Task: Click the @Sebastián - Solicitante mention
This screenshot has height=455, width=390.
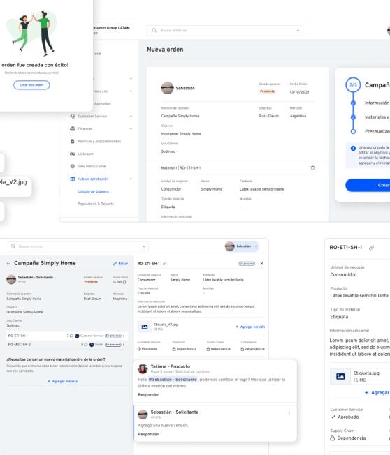Action: tap(173, 379)
